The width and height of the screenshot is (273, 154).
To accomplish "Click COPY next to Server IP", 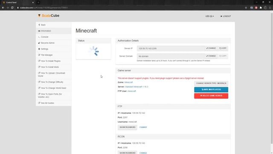I will [223, 48].
